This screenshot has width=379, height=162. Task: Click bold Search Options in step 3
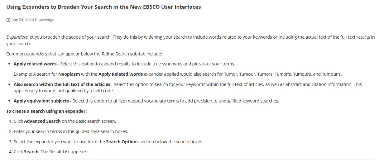122,142
